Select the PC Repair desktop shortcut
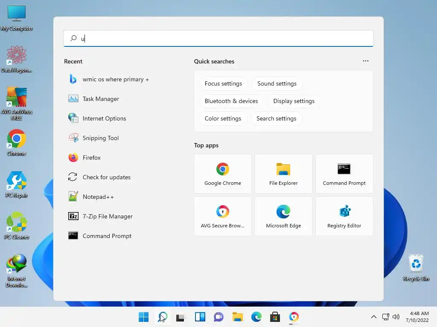 click(17, 184)
